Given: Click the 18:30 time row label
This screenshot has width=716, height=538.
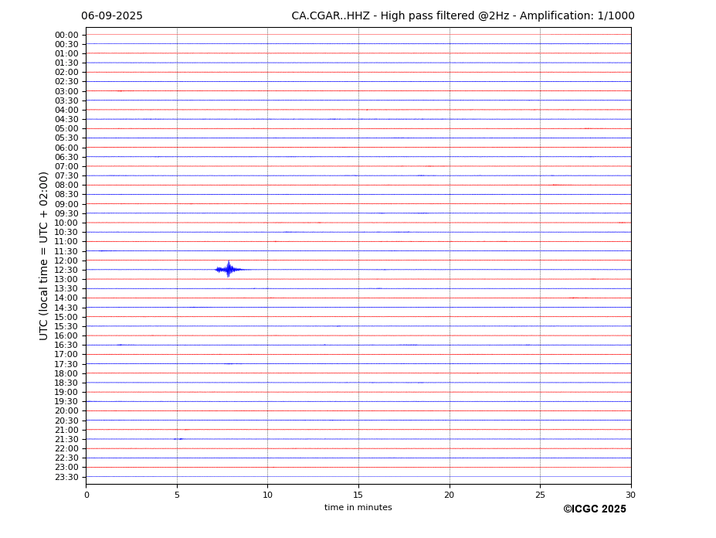Looking at the screenshot, I should tap(66, 383).
